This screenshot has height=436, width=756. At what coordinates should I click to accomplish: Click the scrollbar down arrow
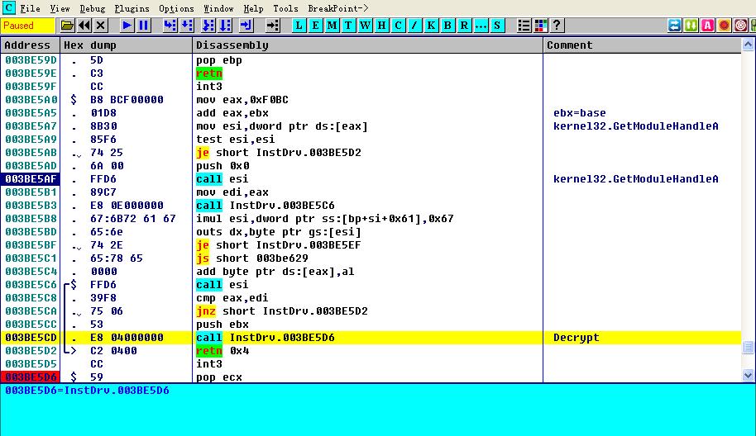[x=748, y=375]
